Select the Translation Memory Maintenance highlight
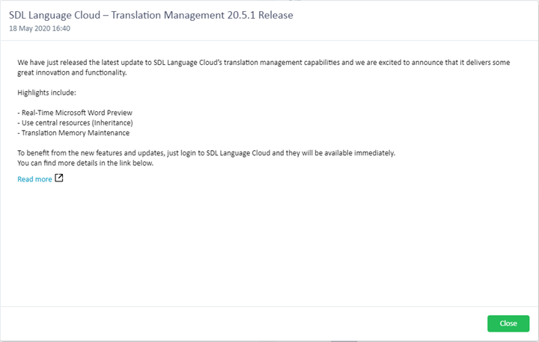Viewport: 539px width, 342px height. point(73,133)
